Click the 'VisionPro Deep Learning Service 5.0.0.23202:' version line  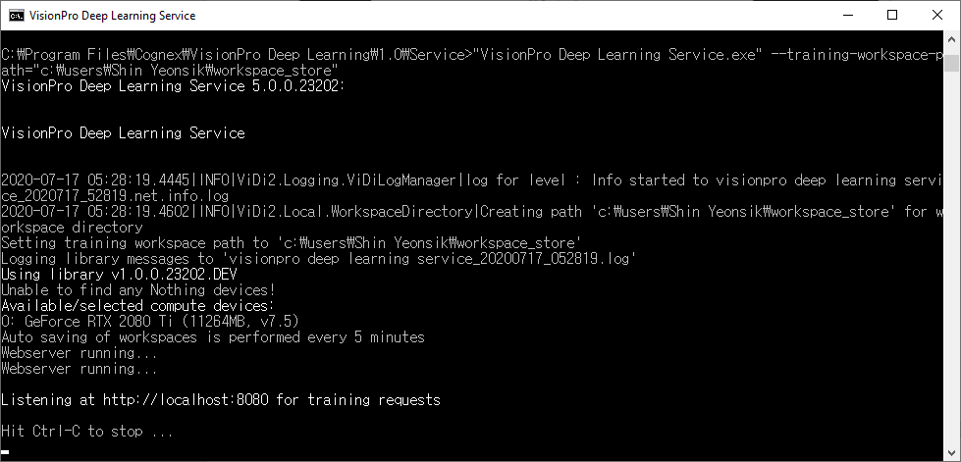[x=174, y=85]
